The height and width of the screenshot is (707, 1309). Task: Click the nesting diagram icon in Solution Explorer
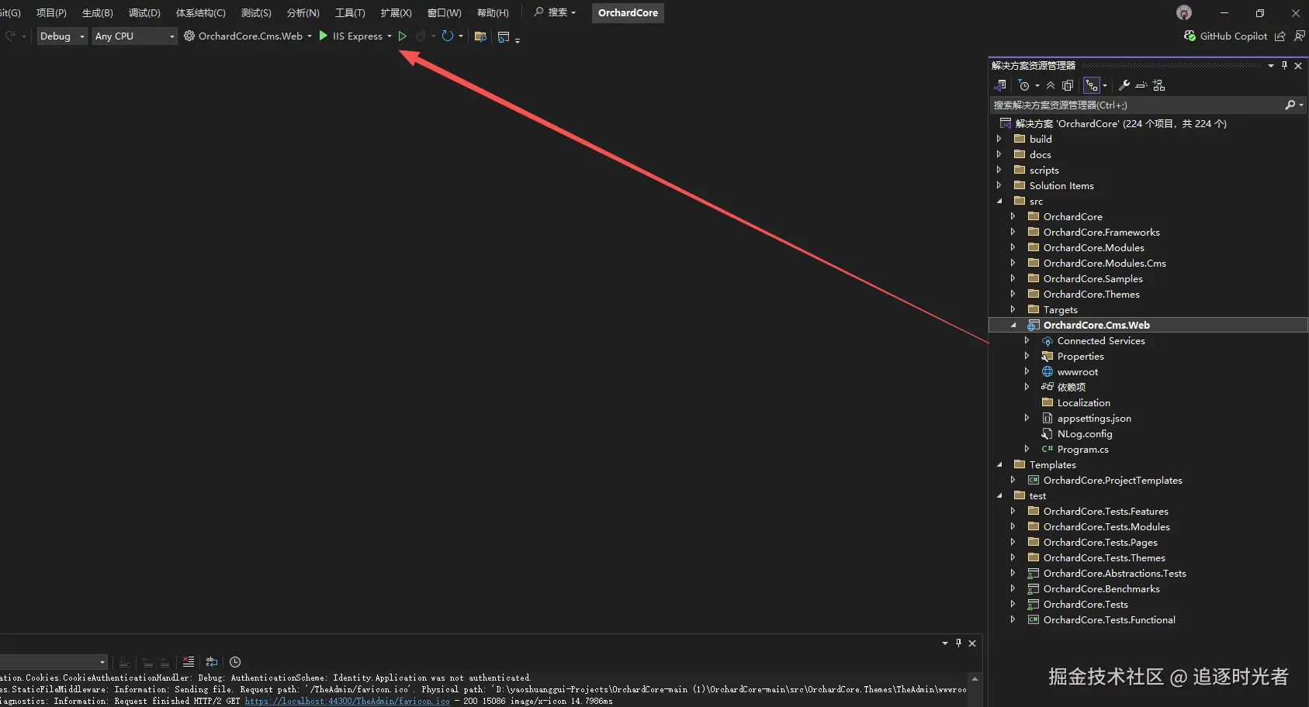click(x=1159, y=85)
